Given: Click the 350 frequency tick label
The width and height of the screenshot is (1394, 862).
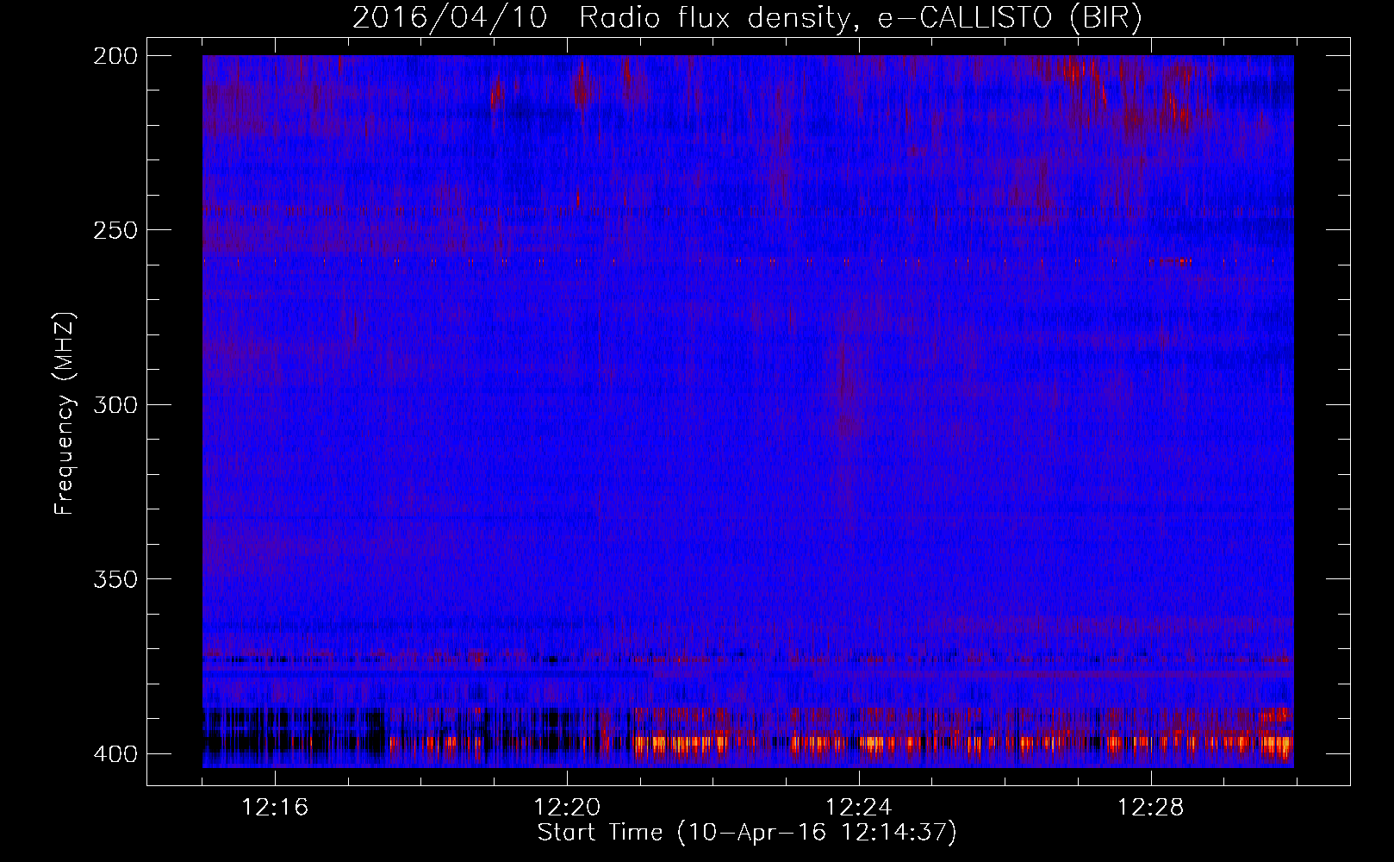Looking at the screenshot, I should click(x=115, y=579).
